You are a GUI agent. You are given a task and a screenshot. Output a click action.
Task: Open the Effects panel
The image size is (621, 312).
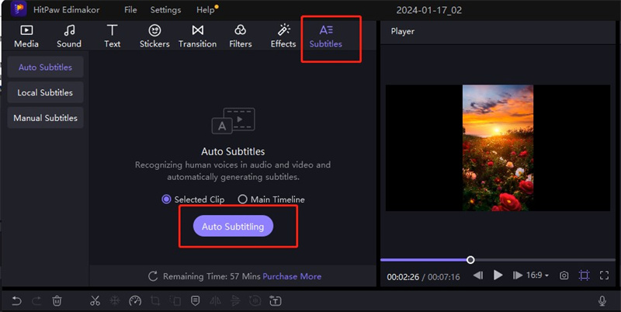pyautogui.click(x=283, y=36)
